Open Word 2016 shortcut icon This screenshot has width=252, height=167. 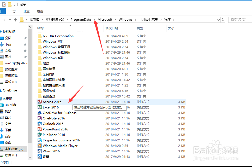click(x=40, y=151)
